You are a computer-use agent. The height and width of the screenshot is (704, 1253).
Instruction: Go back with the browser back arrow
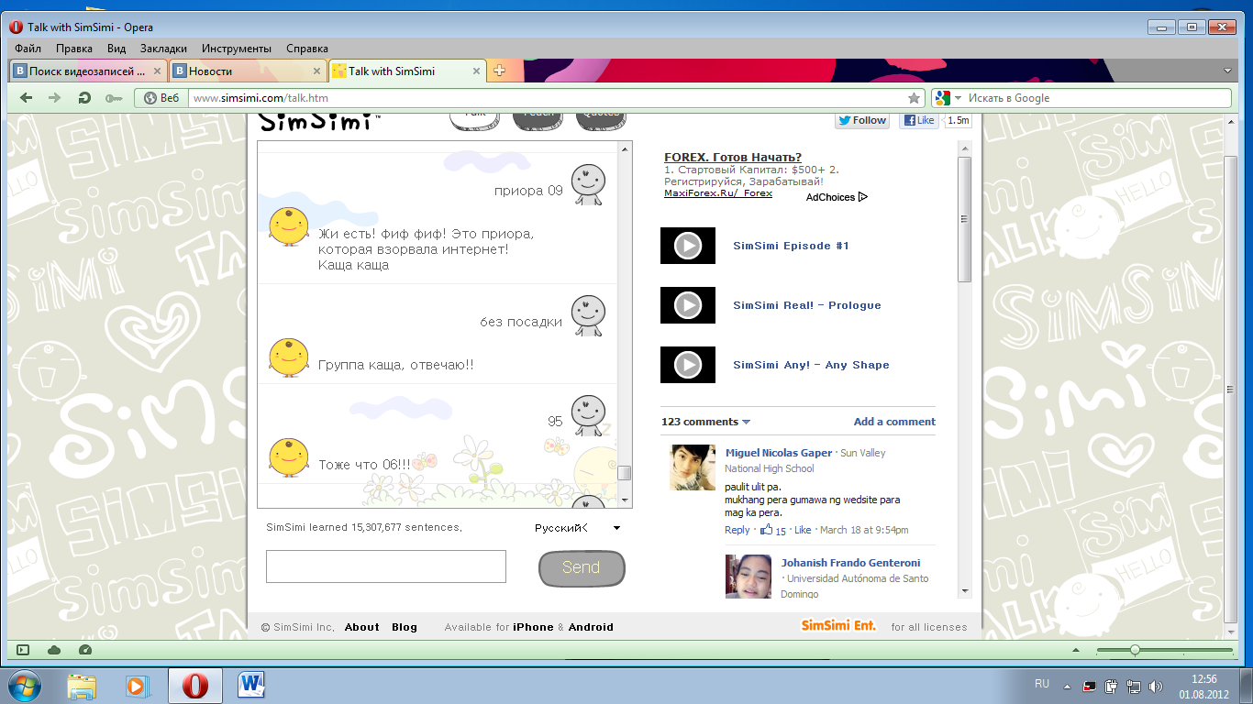click(28, 98)
